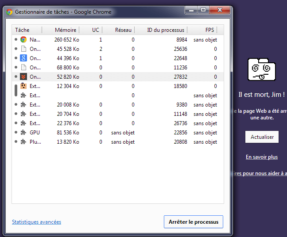Click memory value 81 536 Ko
Image resolution: width=287 pixels, height=237 pixels.
(68, 133)
